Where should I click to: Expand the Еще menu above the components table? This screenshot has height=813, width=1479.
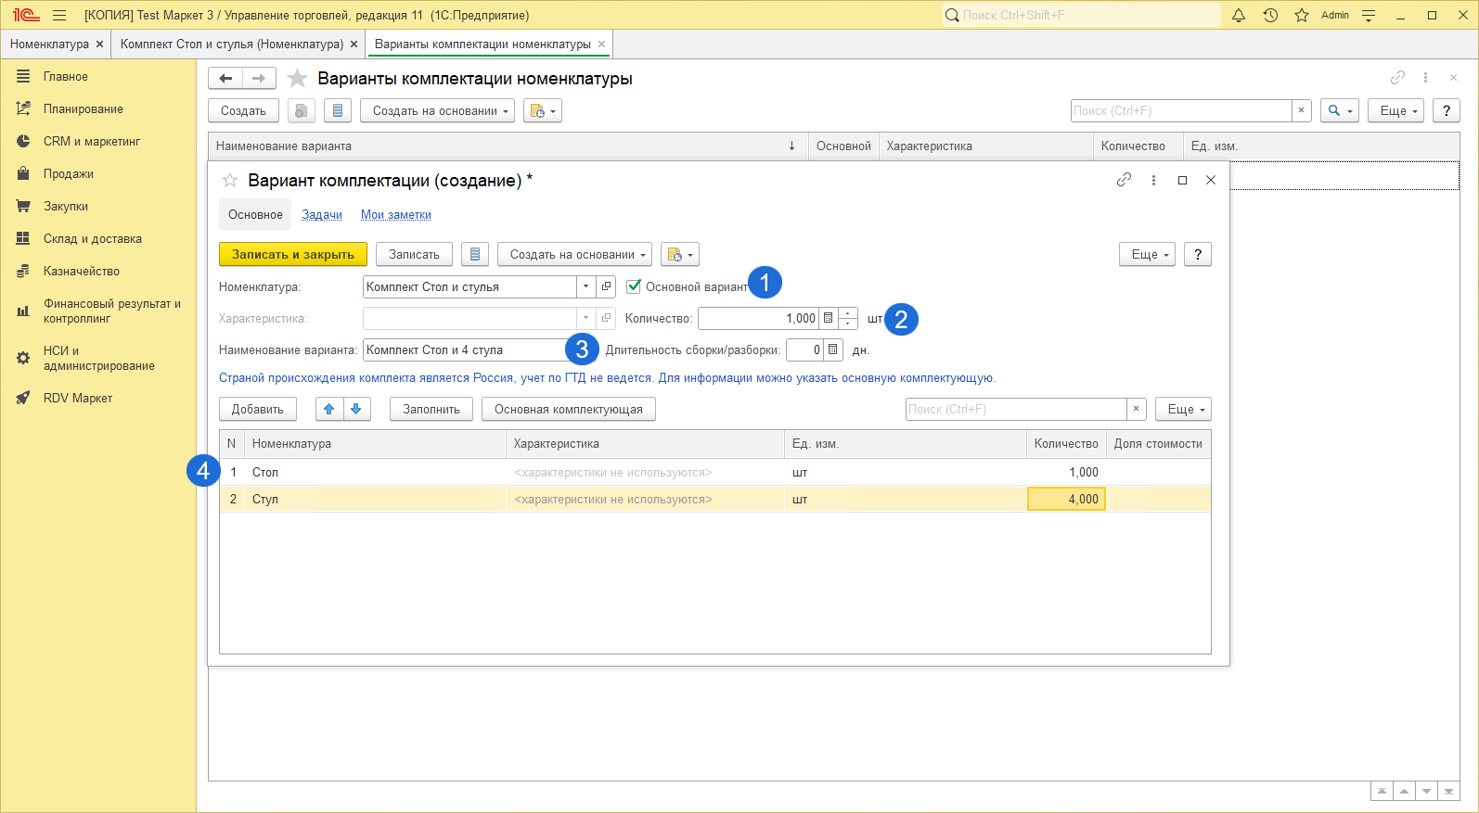pos(1183,409)
